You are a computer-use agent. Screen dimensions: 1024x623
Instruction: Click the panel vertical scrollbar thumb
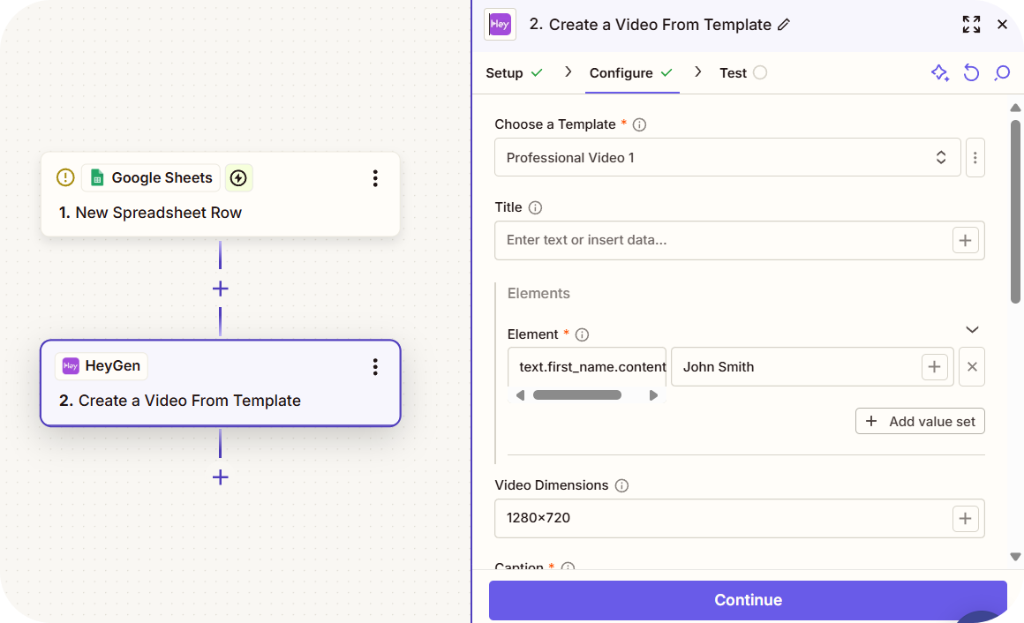(x=1015, y=213)
